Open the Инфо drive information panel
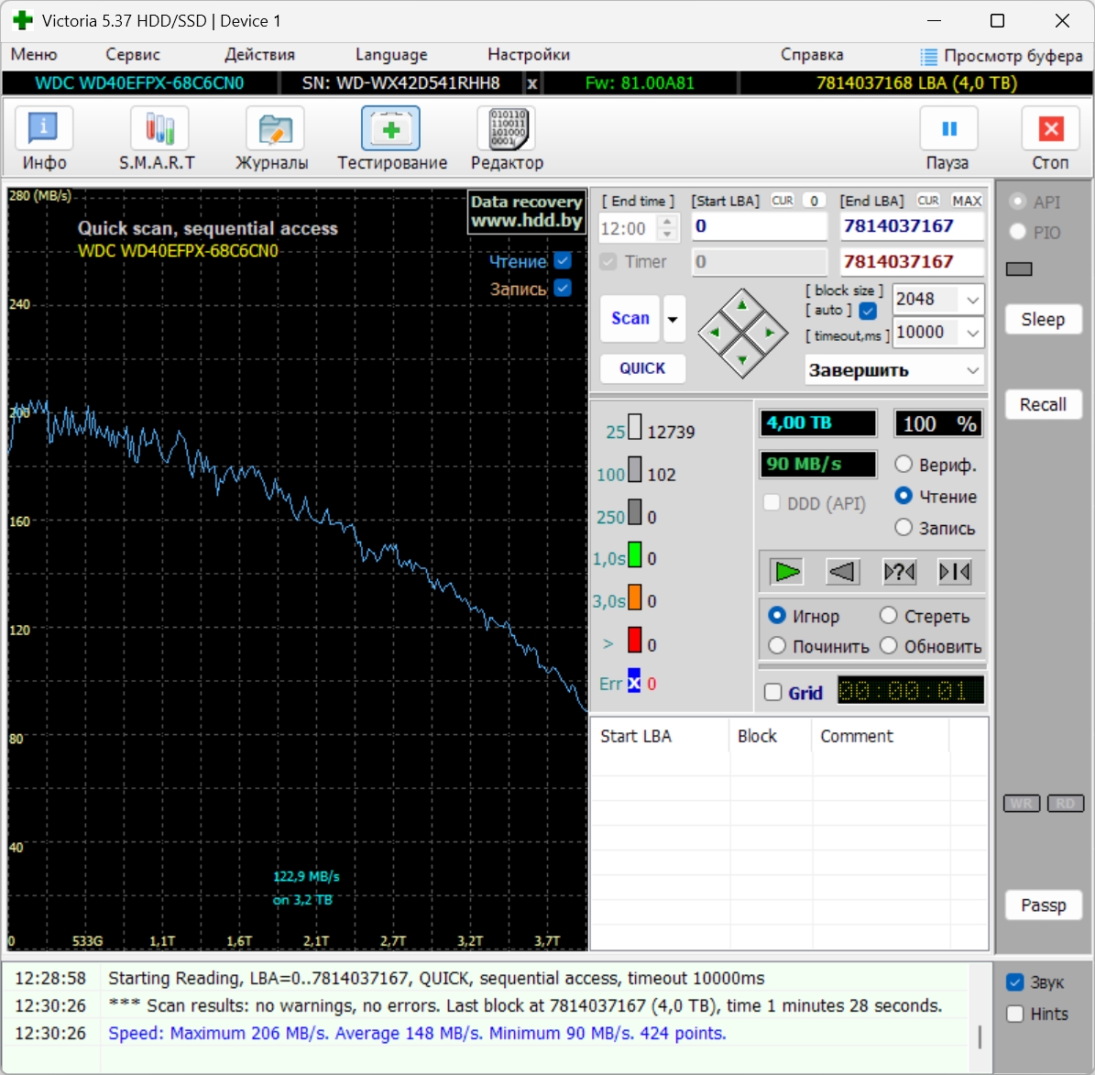The height and width of the screenshot is (1075, 1095). tap(44, 129)
